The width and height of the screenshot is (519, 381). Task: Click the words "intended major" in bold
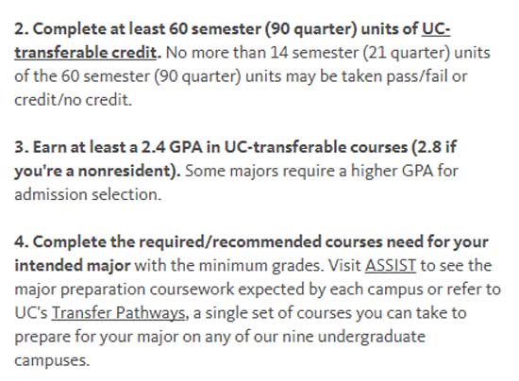[72, 266]
